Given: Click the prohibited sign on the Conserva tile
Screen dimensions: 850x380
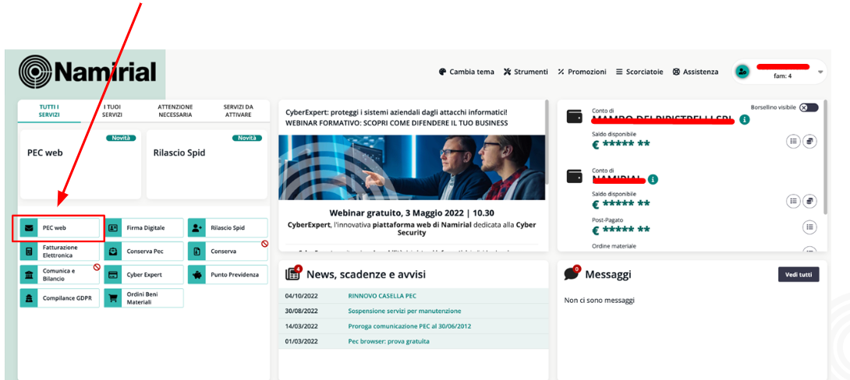Looking at the screenshot, I should coord(264,245).
